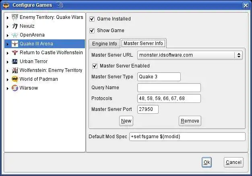The width and height of the screenshot is (252, 176).
Task: Select Warsow in the games list
Action: [29, 88]
